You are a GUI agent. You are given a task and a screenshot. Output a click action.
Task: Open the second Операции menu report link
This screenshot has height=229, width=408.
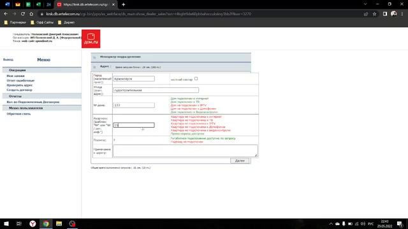(x=20, y=81)
